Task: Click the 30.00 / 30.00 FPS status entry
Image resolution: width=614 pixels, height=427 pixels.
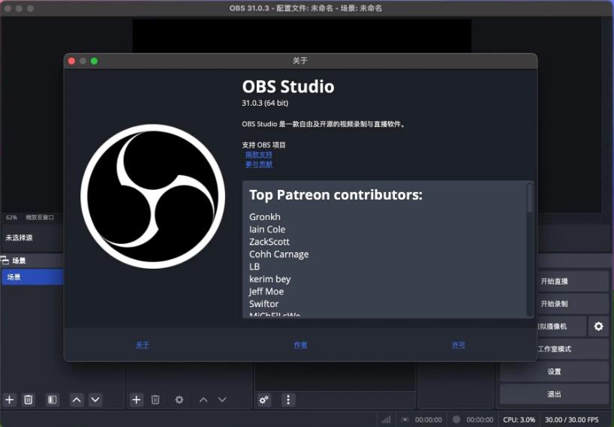Action: click(x=571, y=419)
